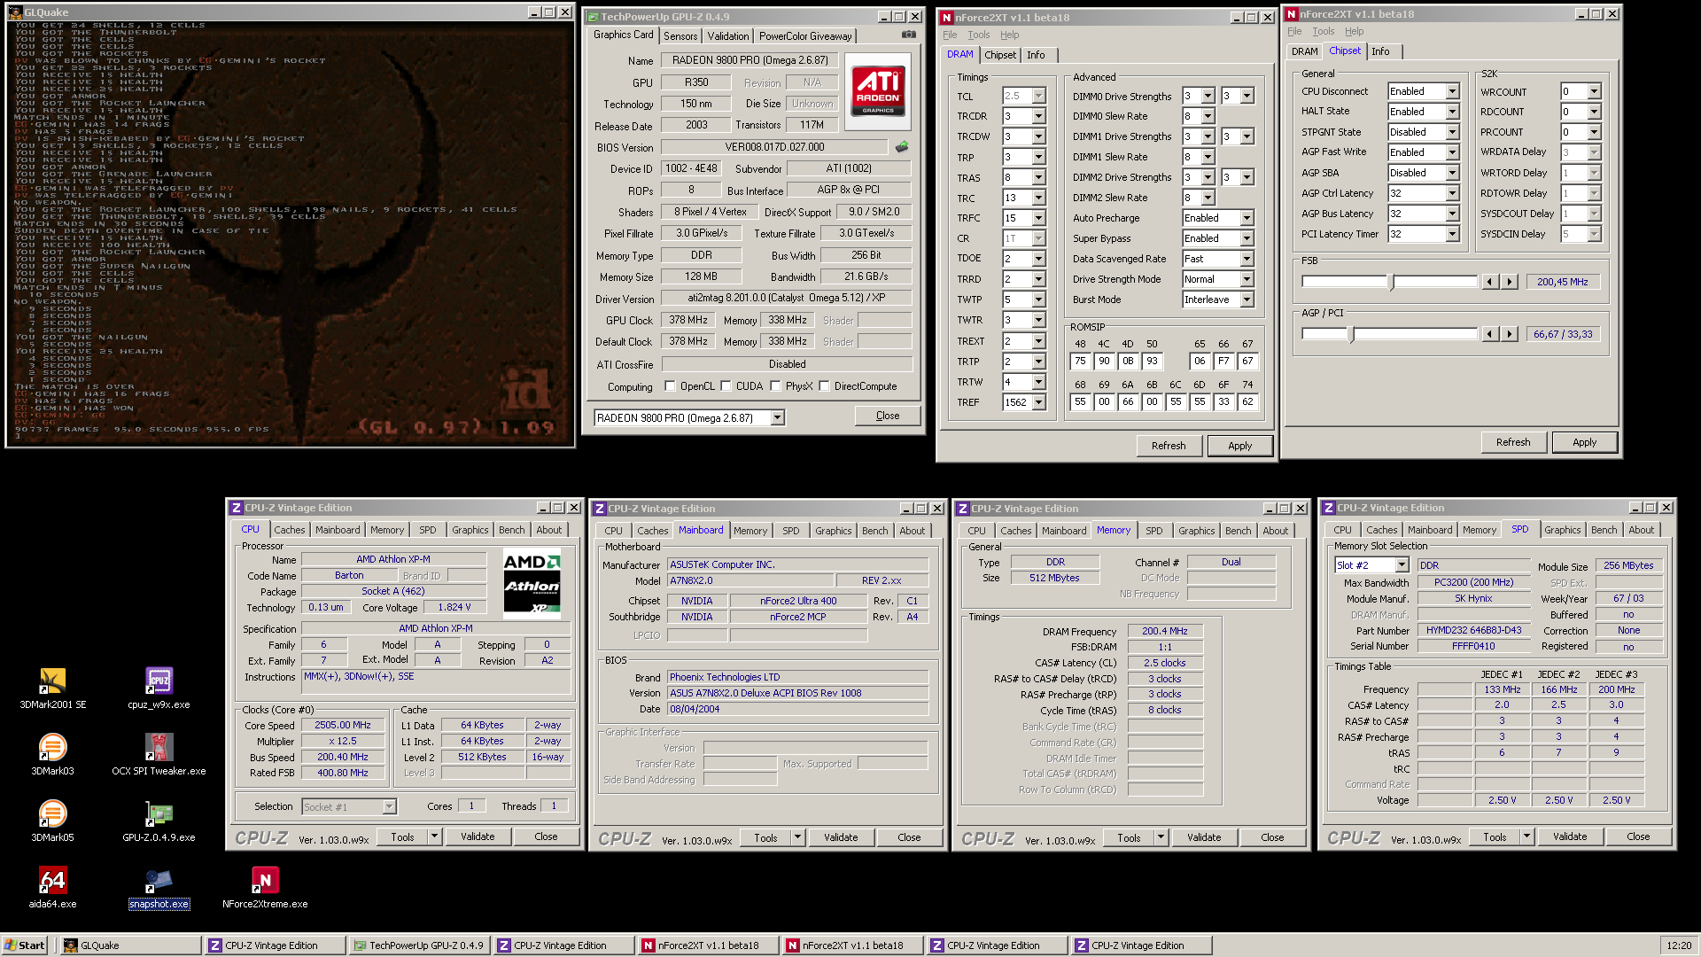The width and height of the screenshot is (1701, 957).
Task: Click AGP / PCI slider left arrow
Action: click(x=1490, y=334)
